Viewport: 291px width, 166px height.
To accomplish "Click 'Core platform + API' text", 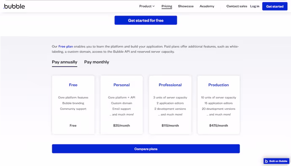I will pyautogui.click(x=121, y=97).
